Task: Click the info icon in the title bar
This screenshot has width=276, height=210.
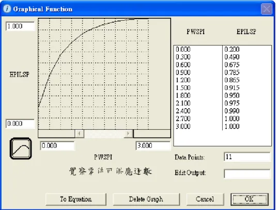Action: [7, 9]
